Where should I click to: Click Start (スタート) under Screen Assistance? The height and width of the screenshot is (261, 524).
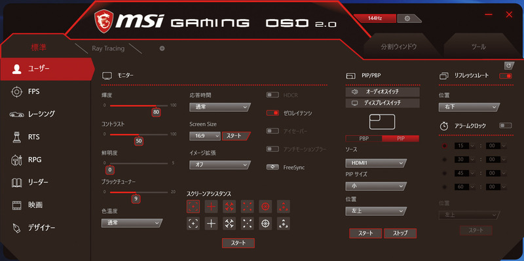(238, 243)
